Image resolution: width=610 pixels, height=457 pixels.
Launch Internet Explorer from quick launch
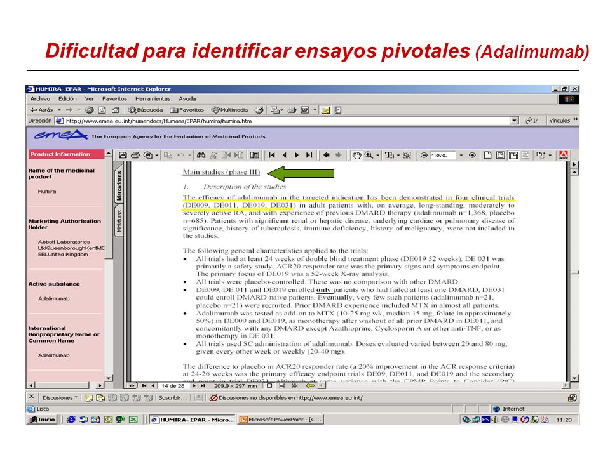[71, 420]
